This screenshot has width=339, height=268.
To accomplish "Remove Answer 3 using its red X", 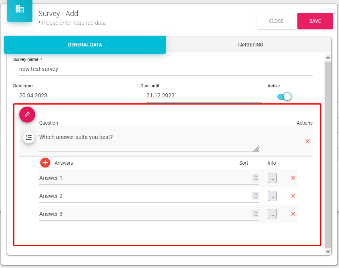I will [x=293, y=214].
